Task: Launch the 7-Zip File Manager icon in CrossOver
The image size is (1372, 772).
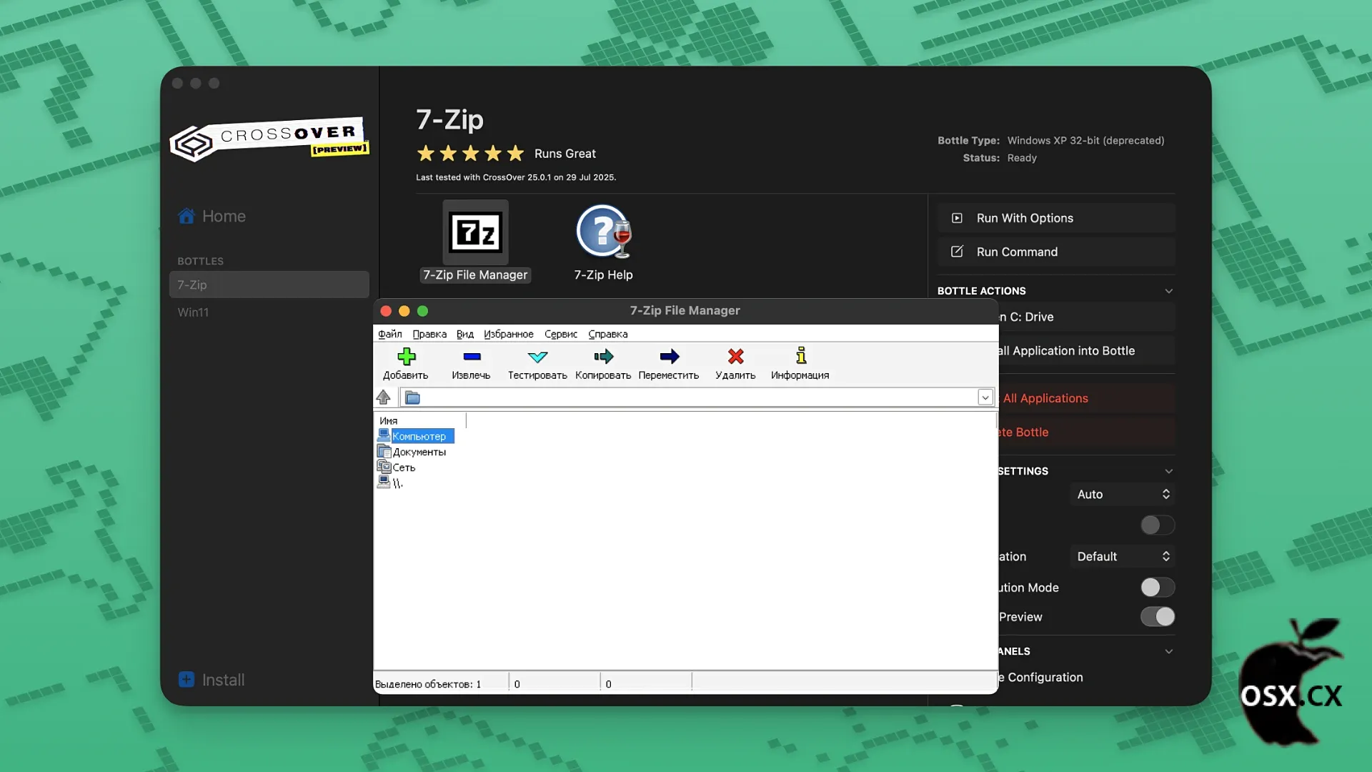Action: click(475, 232)
